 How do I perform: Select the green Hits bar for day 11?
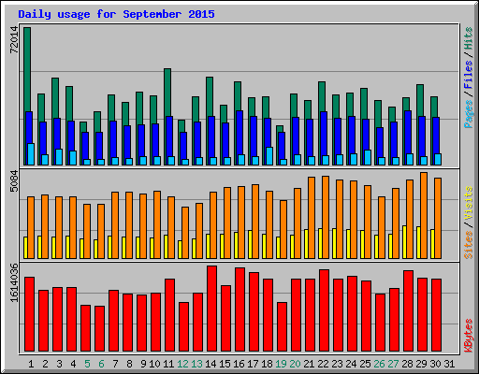(167, 92)
